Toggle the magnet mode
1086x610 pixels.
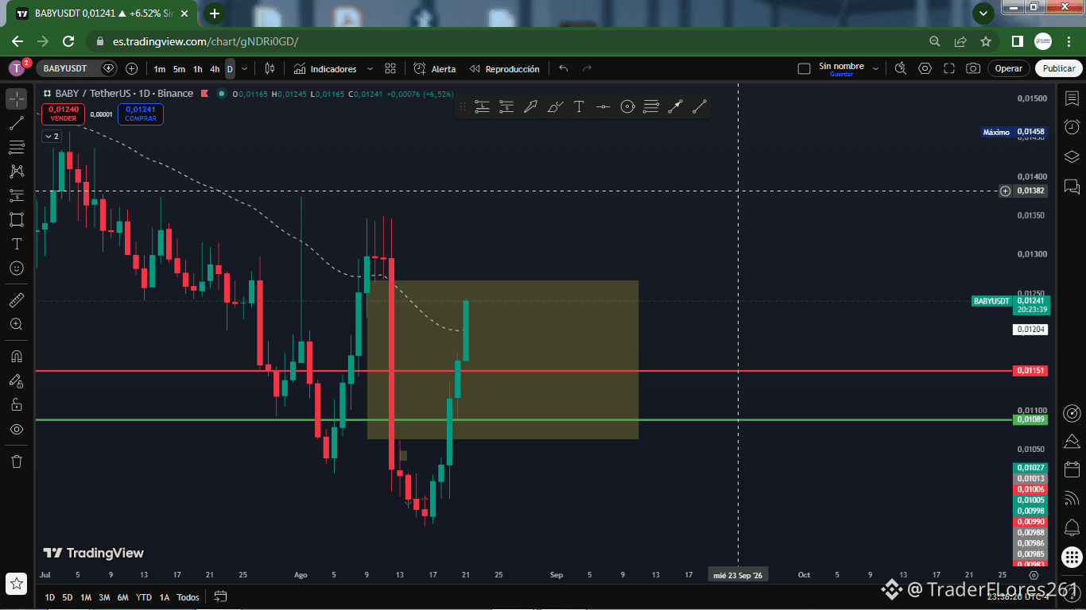click(17, 356)
